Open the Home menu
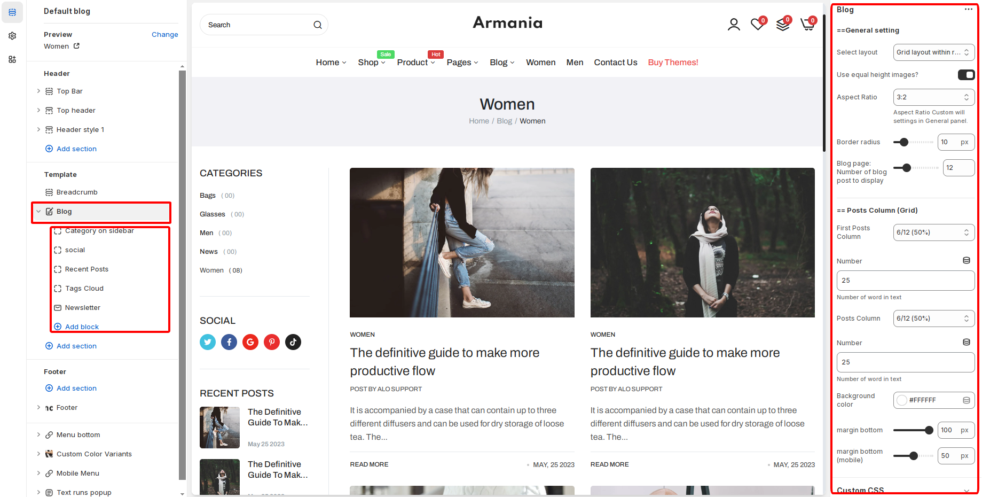The image size is (982, 497). point(331,63)
